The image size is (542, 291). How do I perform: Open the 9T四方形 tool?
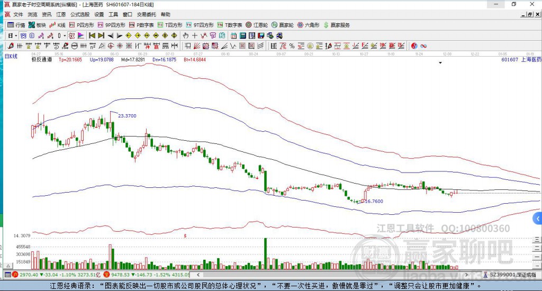coord(200,25)
